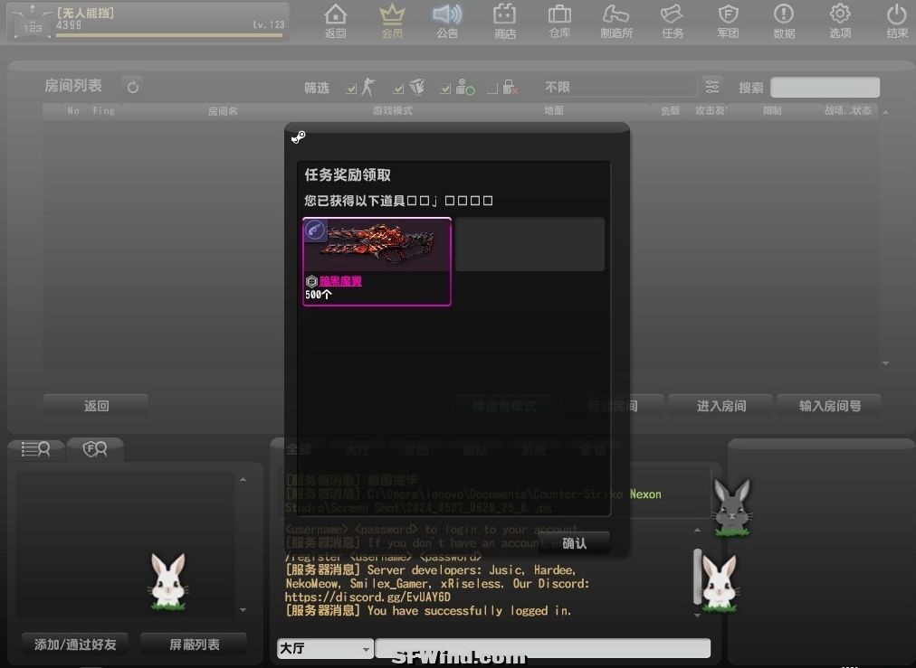The height and width of the screenshot is (668, 916).
Task: Click the room list scroll down arrow
Action: pos(885,362)
